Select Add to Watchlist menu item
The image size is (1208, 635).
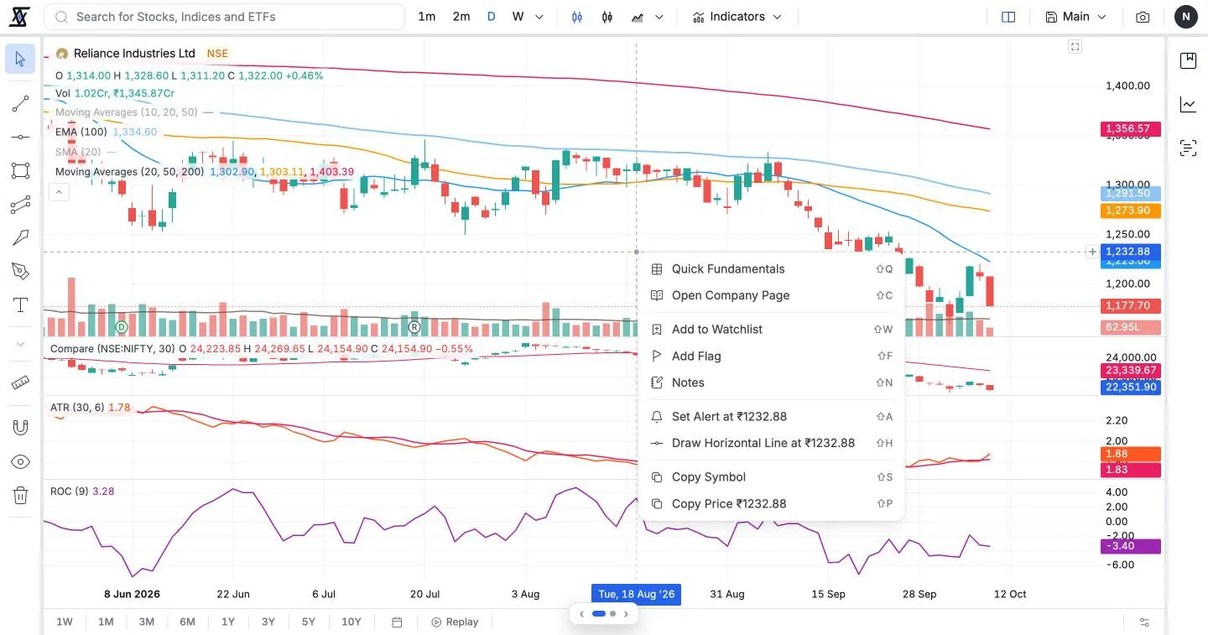pyautogui.click(x=771, y=330)
